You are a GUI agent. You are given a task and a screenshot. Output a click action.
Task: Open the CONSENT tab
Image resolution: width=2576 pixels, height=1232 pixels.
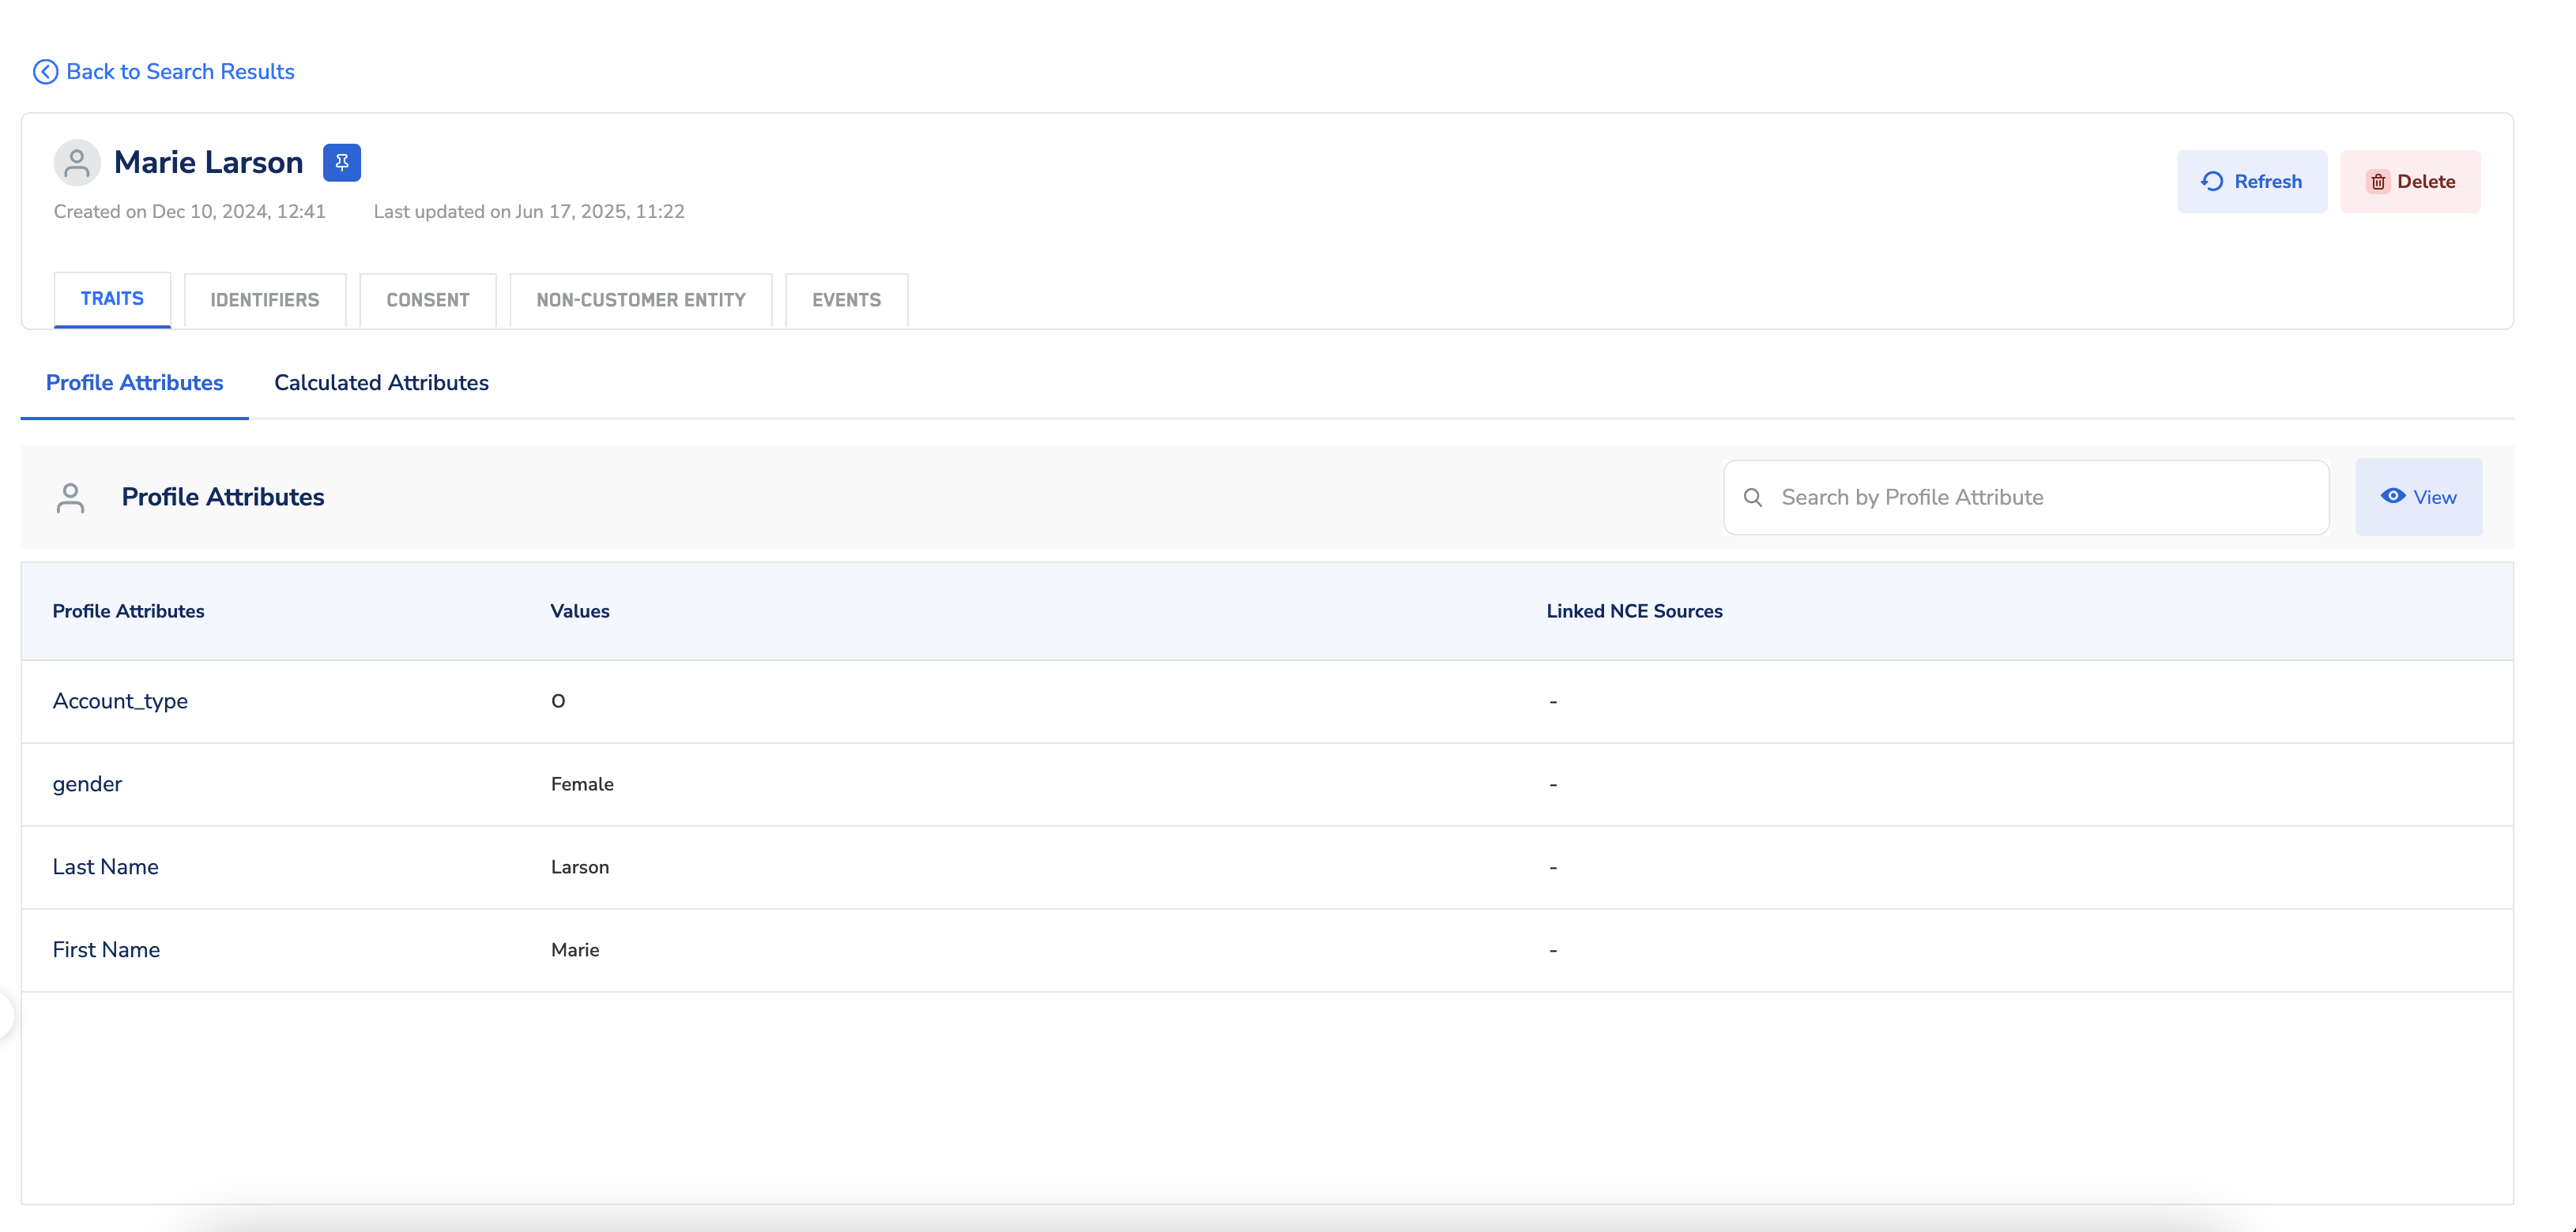point(428,301)
